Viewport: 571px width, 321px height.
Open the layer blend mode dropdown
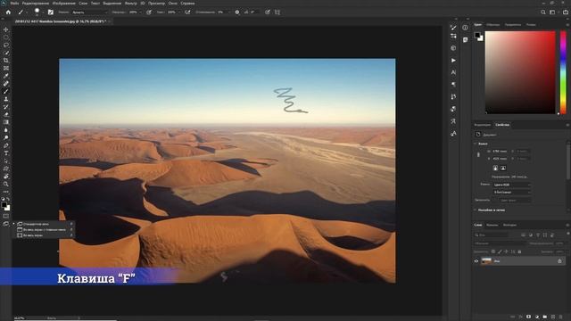click(500, 243)
